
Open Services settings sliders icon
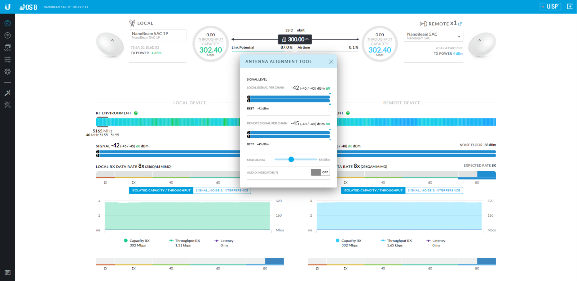tap(7, 59)
